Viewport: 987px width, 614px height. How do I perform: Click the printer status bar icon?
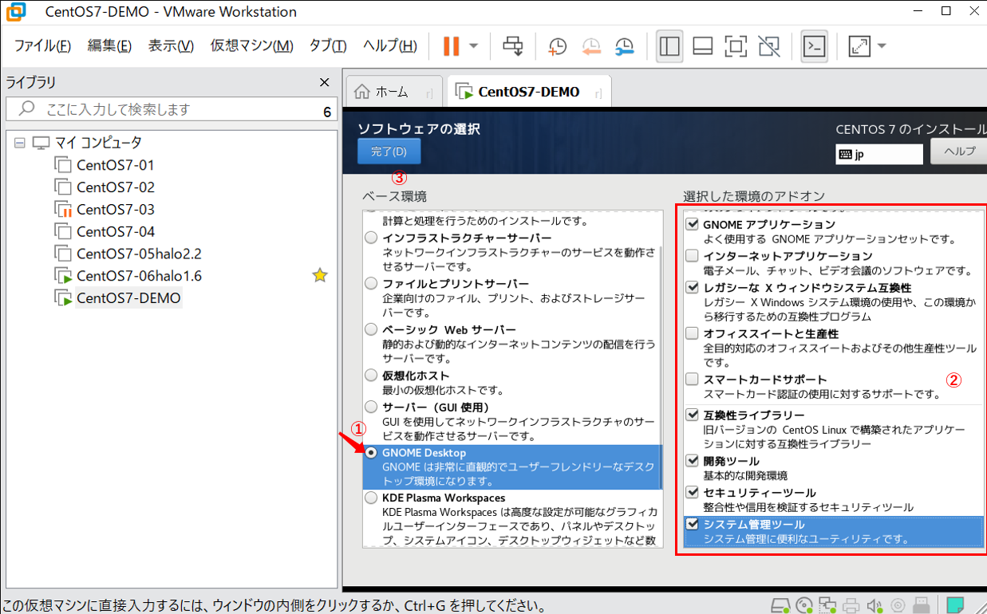(x=851, y=604)
